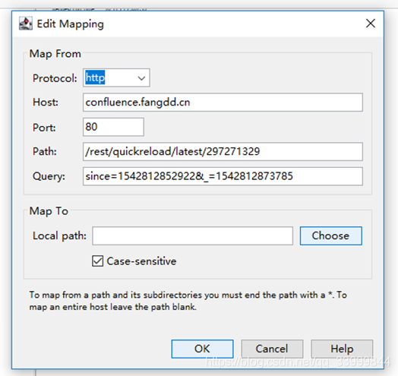
Task: Click into the Path text field
Action: tap(223, 152)
